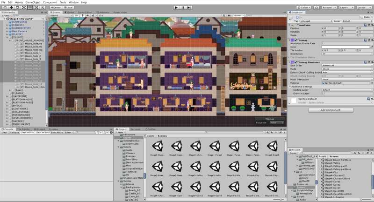The image size is (374, 202).
Task: Toggle scene effects image icon
Action: point(93,16)
